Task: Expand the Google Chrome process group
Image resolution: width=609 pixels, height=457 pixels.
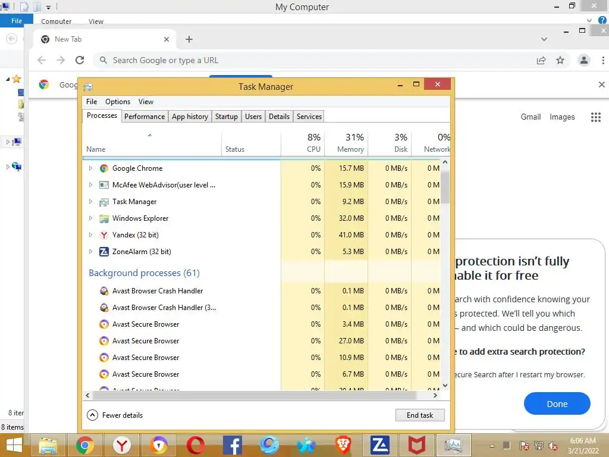Action: click(90, 168)
